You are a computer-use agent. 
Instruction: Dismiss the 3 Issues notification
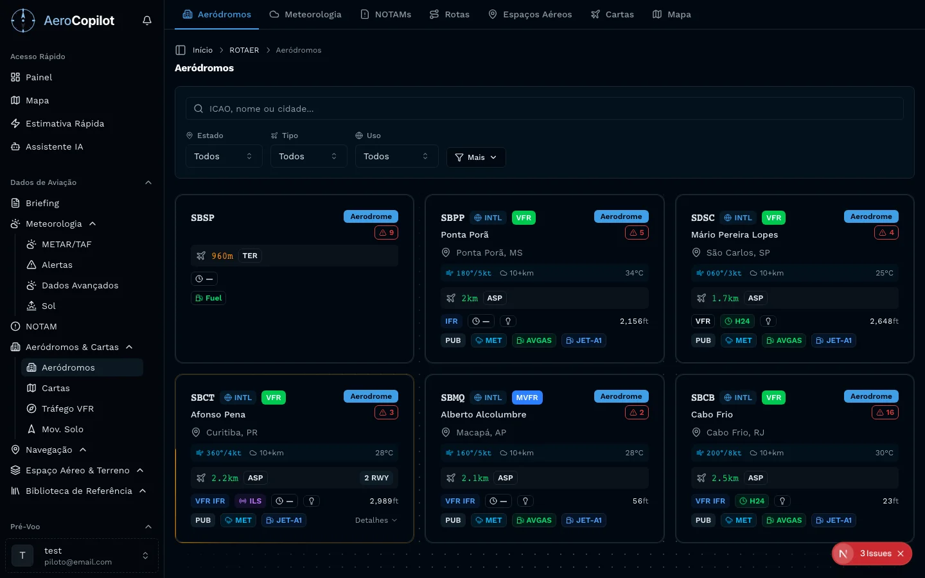[901, 554]
